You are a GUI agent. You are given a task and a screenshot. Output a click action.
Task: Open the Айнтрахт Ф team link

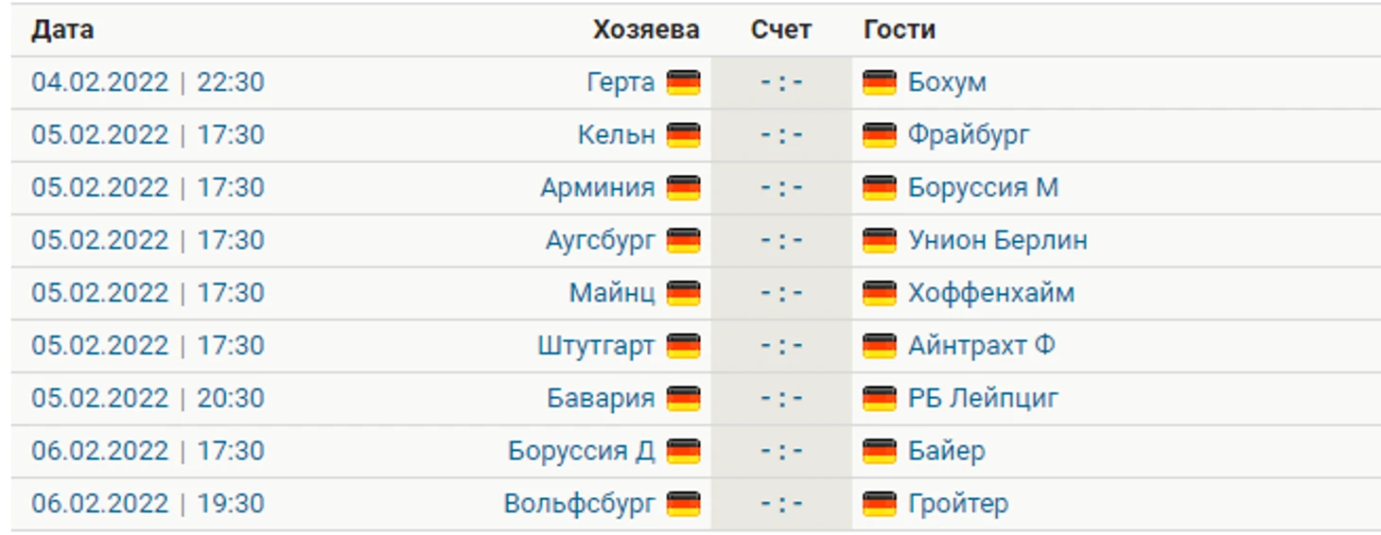click(982, 346)
